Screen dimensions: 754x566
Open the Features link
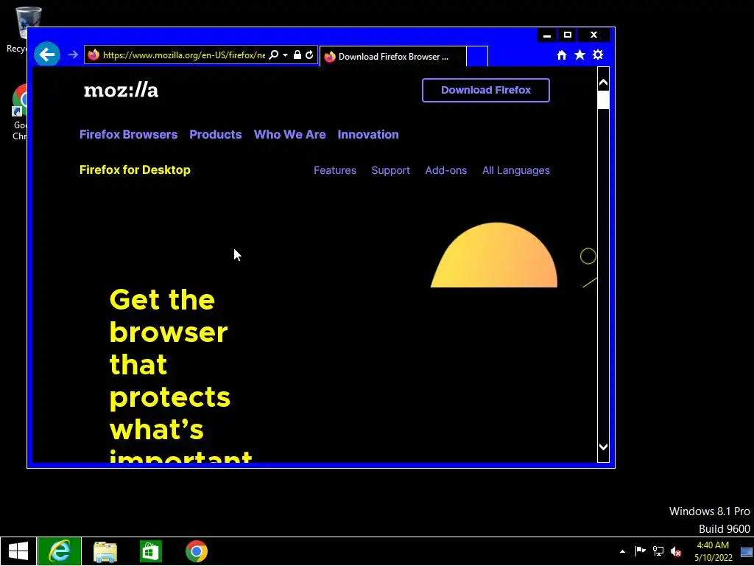coord(335,170)
